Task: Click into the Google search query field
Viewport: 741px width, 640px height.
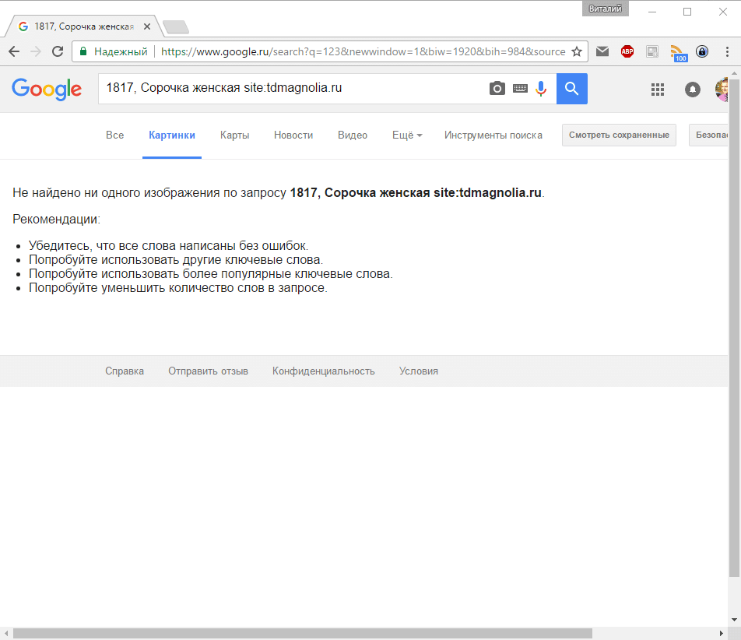Action: (293, 89)
